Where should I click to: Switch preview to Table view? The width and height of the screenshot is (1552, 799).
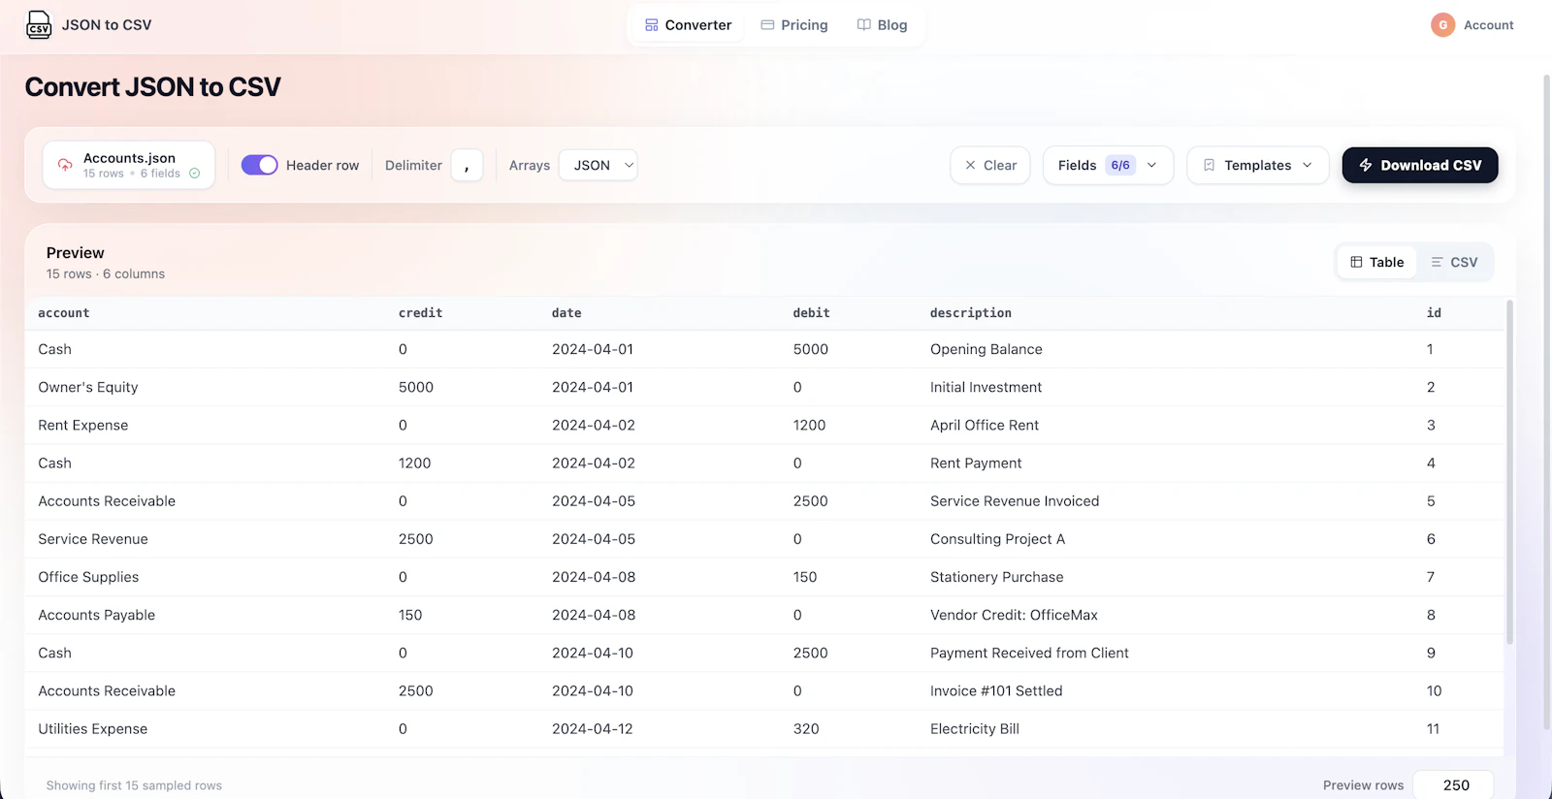click(x=1377, y=262)
